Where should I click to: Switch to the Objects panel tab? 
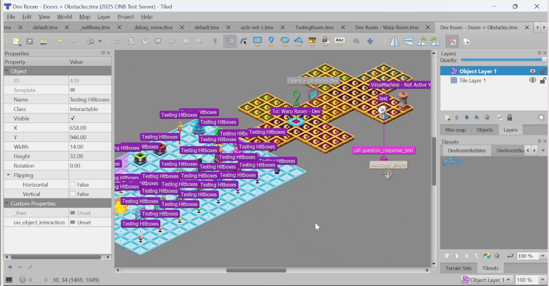[484, 130]
